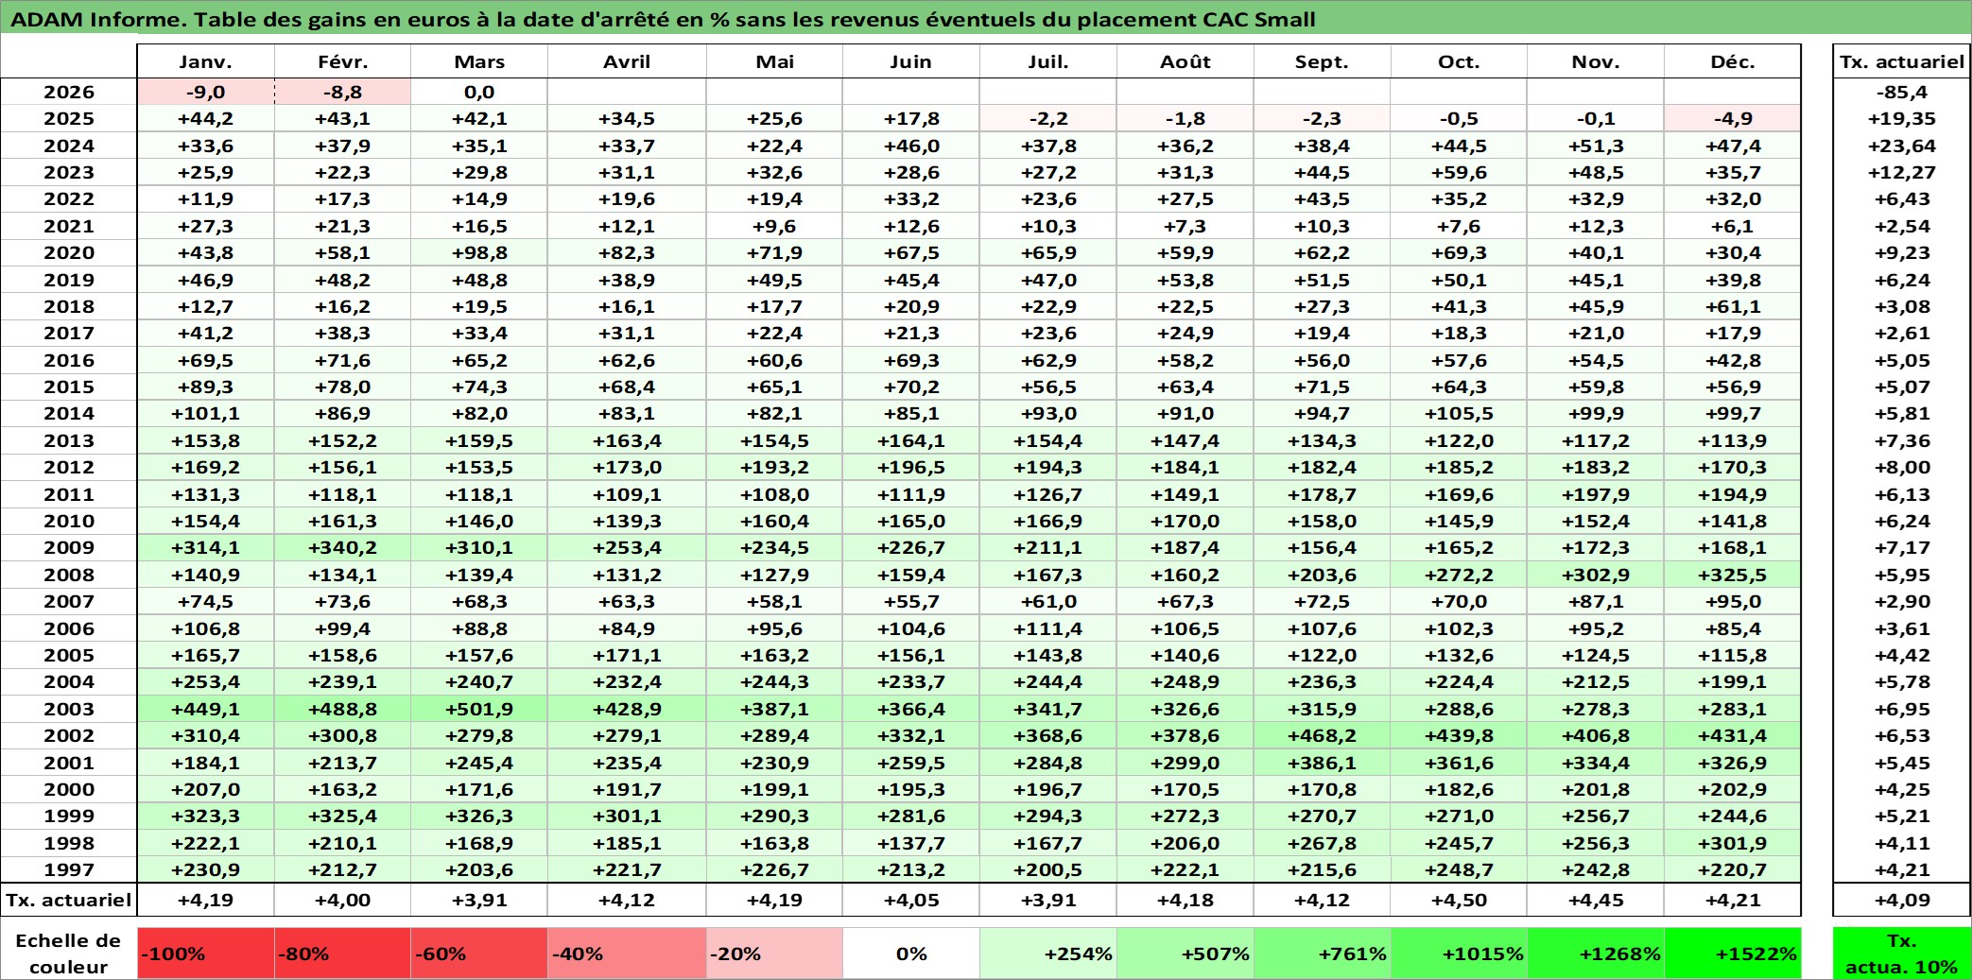Select the 'Janv.' column header

tap(206, 61)
